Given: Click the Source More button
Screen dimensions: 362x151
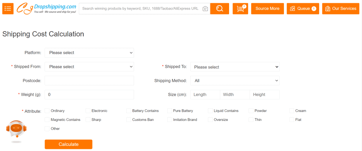Looking at the screenshot, I should [x=267, y=8].
